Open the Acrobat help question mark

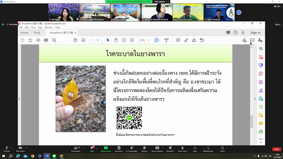pyautogui.click(x=236, y=33)
